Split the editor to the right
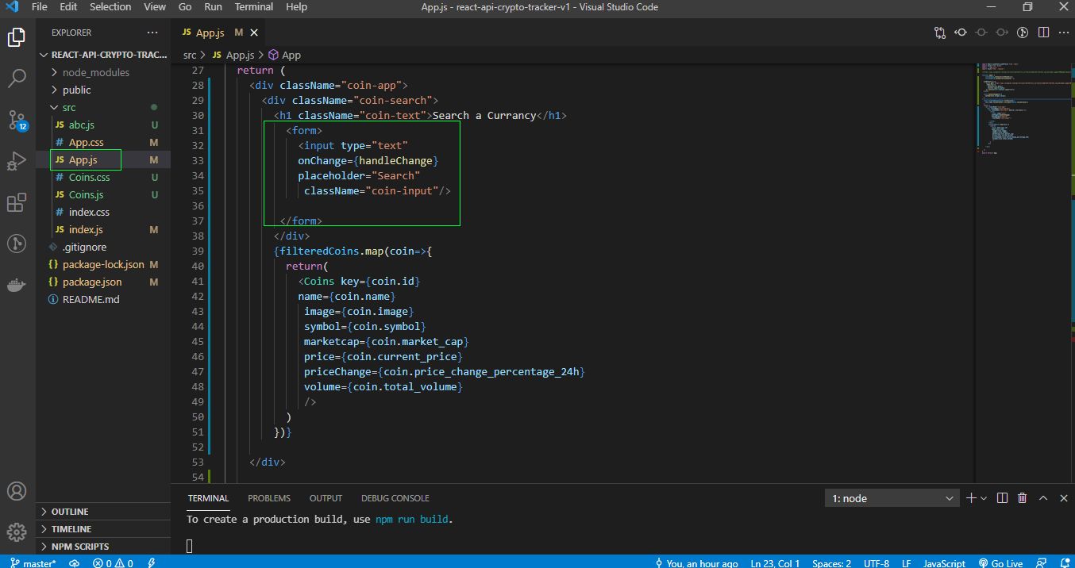 1043,33
